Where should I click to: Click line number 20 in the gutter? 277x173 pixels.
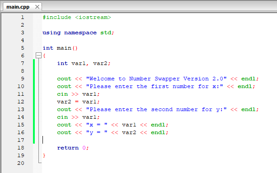click(21, 163)
